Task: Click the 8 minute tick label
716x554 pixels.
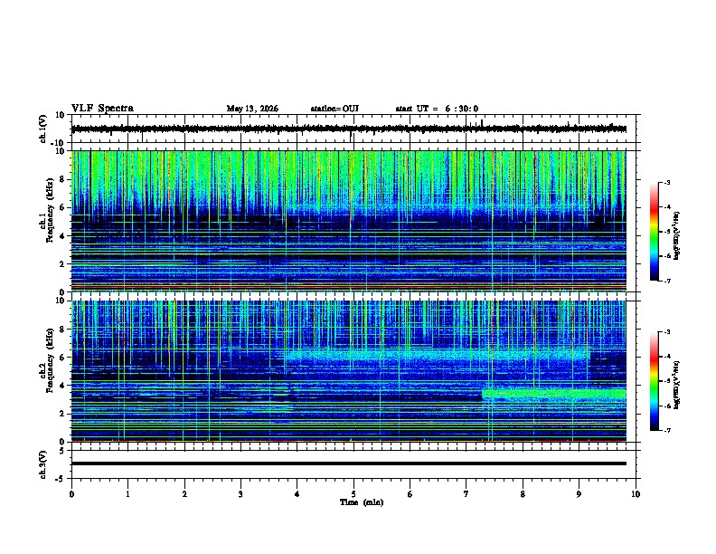Action: 523,494
